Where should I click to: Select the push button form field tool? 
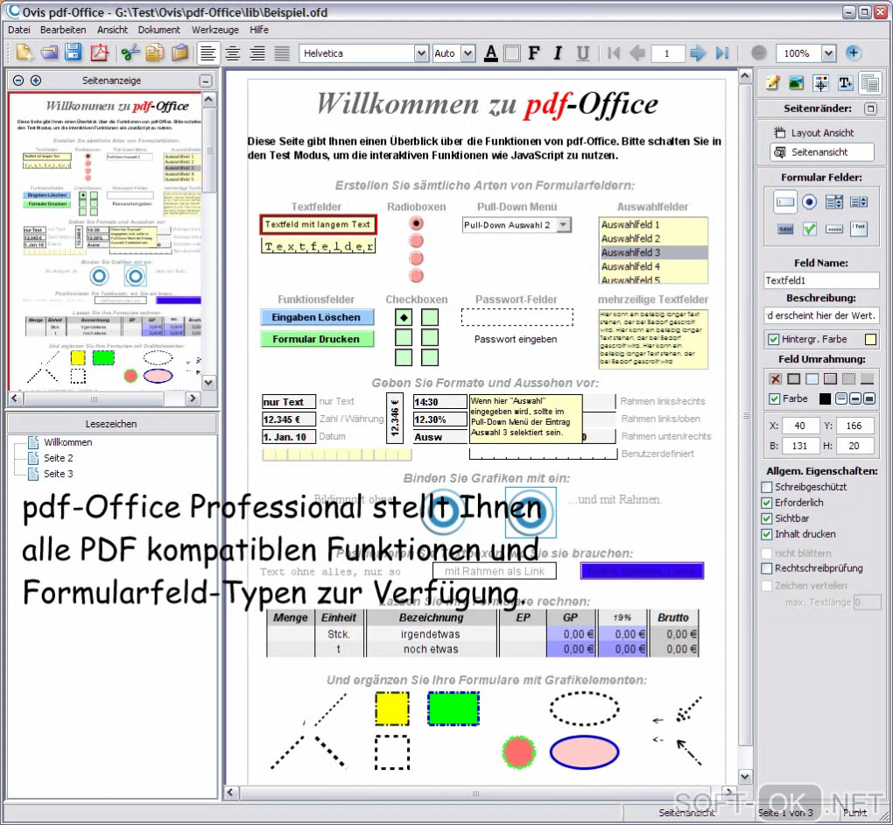[x=784, y=229]
